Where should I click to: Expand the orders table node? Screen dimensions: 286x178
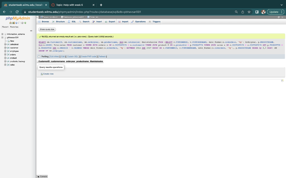pyautogui.click(x=5, y=55)
